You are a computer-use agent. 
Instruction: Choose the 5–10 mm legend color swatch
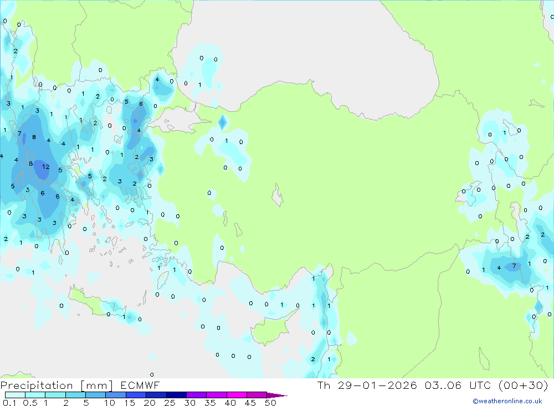[95, 395]
